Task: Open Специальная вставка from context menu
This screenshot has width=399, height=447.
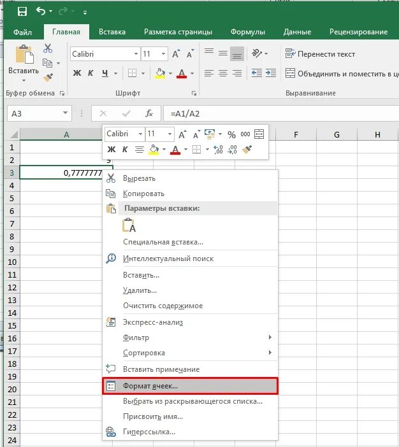Action: pyautogui.click(x=190, y=242)
